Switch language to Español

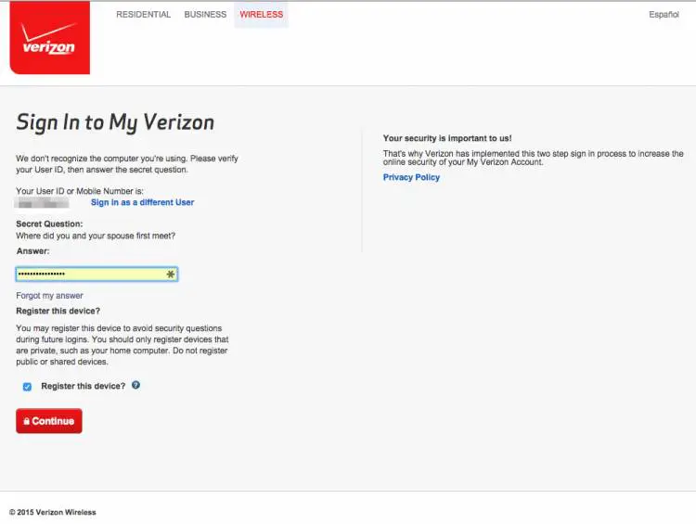click(664, 15)
